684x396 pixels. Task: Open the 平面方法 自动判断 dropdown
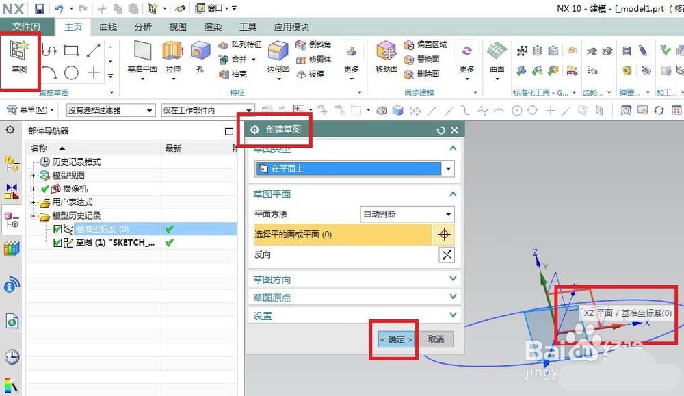[x=408, y=214]
